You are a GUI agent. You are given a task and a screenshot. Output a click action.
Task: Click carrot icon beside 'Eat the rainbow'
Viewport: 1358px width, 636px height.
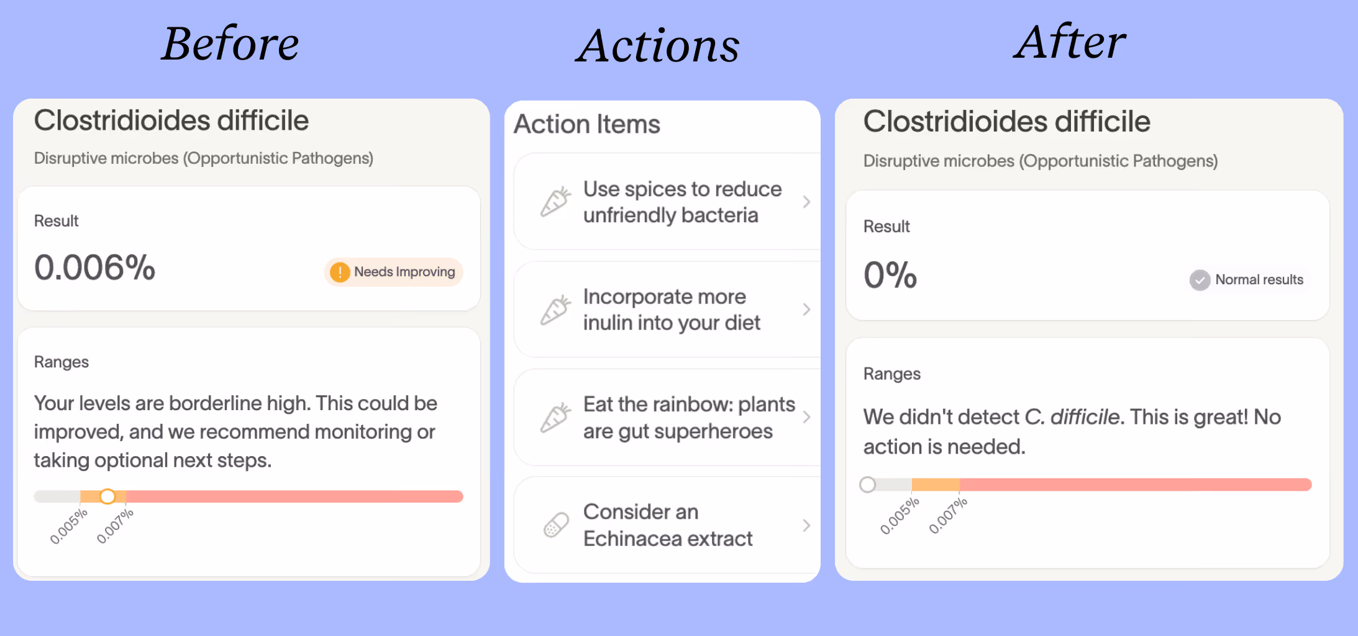(x=555, y=418)
